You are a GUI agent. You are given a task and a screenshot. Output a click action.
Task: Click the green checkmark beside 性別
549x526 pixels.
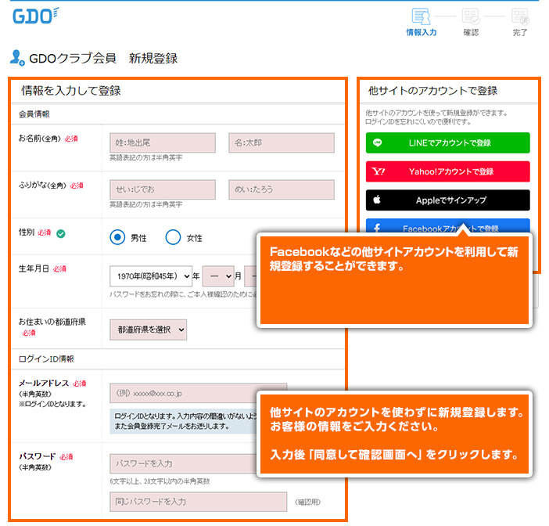[x=60, y=234]
